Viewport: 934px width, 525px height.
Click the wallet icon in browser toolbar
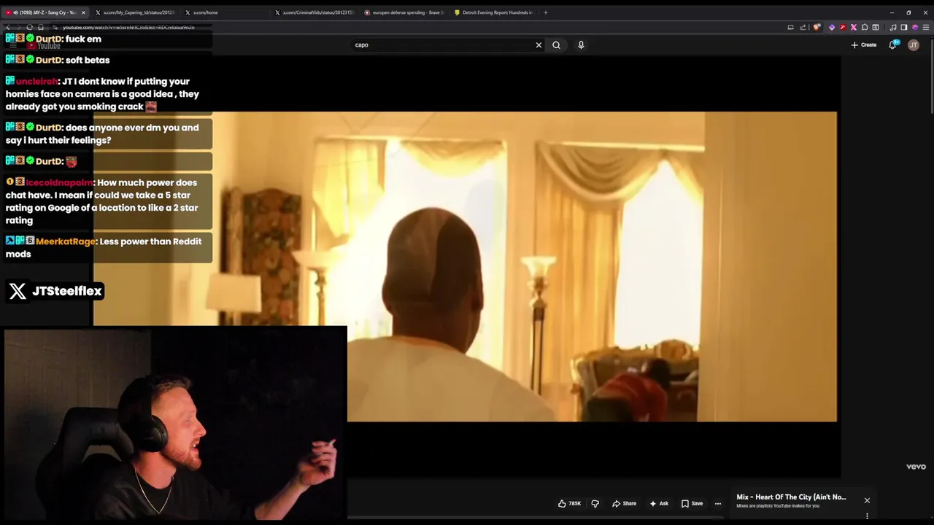coord(876,27)
